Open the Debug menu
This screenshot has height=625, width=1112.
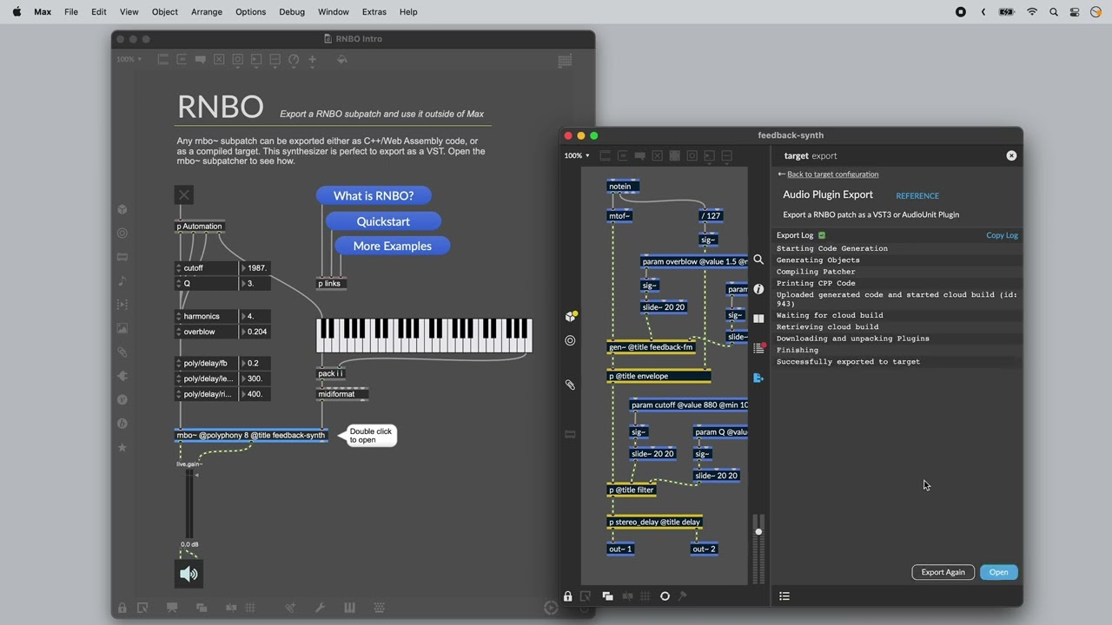(292, 12)
